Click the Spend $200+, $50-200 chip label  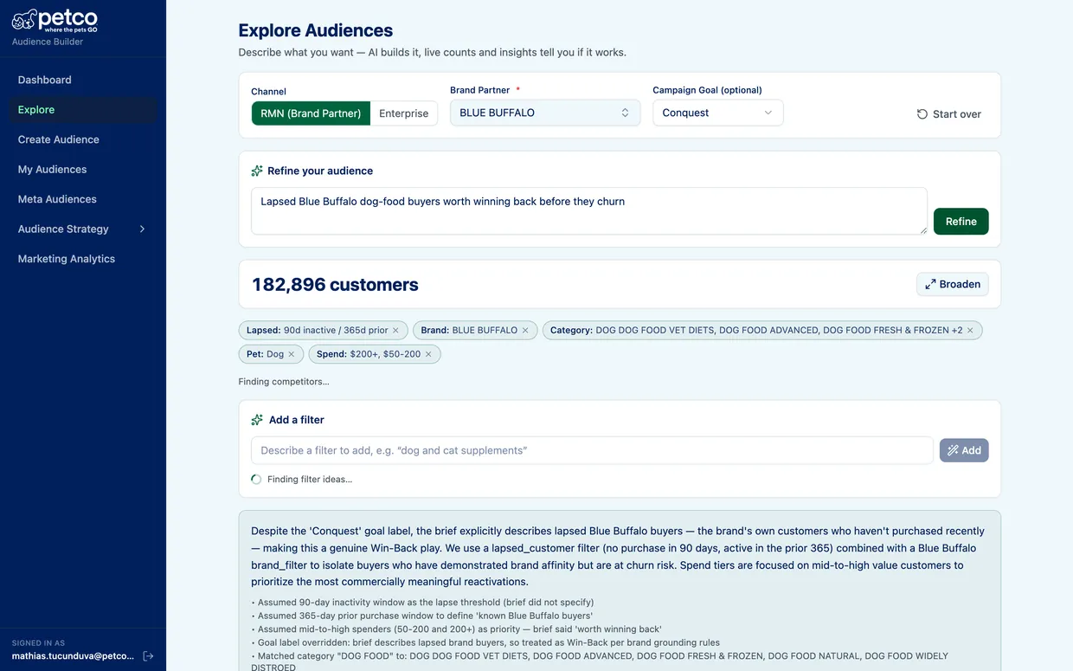click(369, 354)
